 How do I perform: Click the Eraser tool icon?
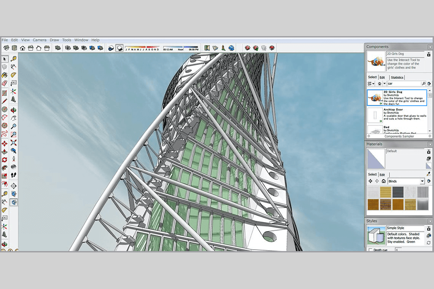(x=5, y=84)
